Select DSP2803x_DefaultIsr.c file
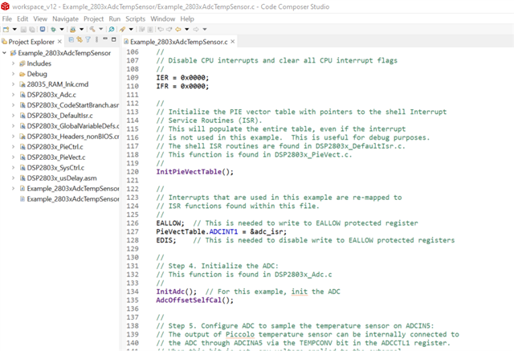The image size is (514, 351). (59, 116)
